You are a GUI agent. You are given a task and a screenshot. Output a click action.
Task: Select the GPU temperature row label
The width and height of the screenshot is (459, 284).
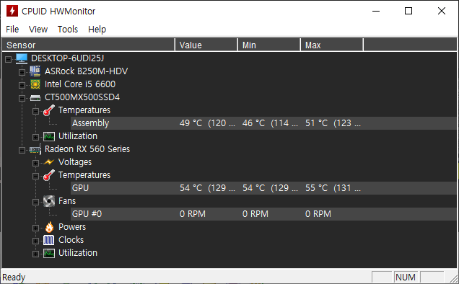[81, 188]
